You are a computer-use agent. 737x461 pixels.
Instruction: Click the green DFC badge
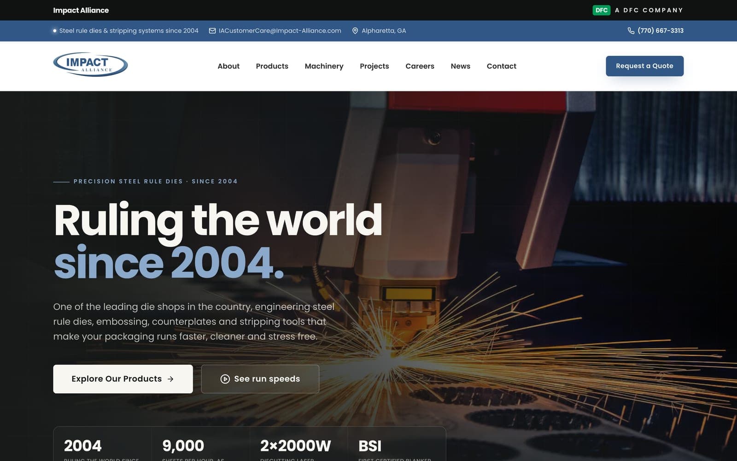coord(601,10)
